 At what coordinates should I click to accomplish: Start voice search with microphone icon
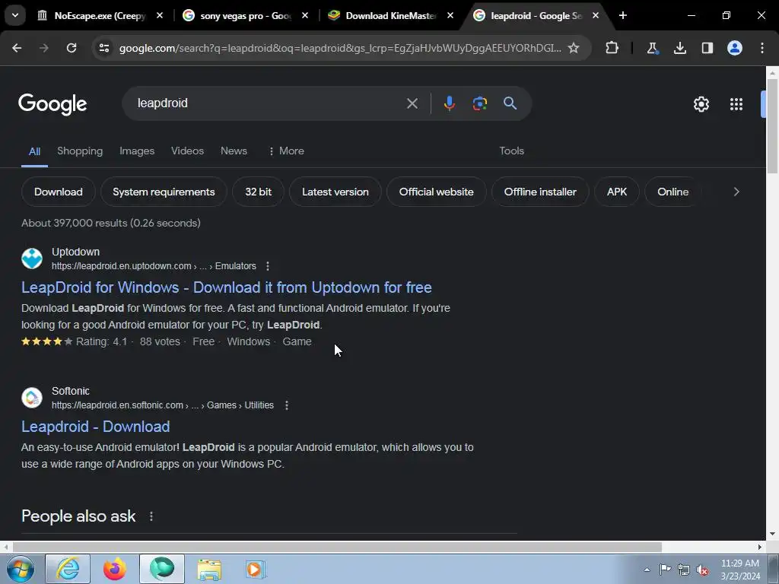tap(449, 103)
